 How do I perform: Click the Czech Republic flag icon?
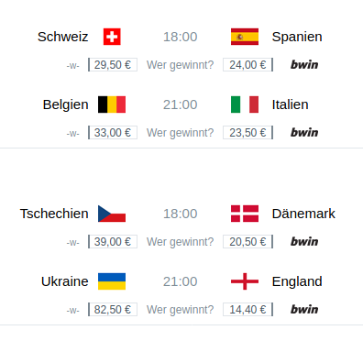click(x=112, y=214)
